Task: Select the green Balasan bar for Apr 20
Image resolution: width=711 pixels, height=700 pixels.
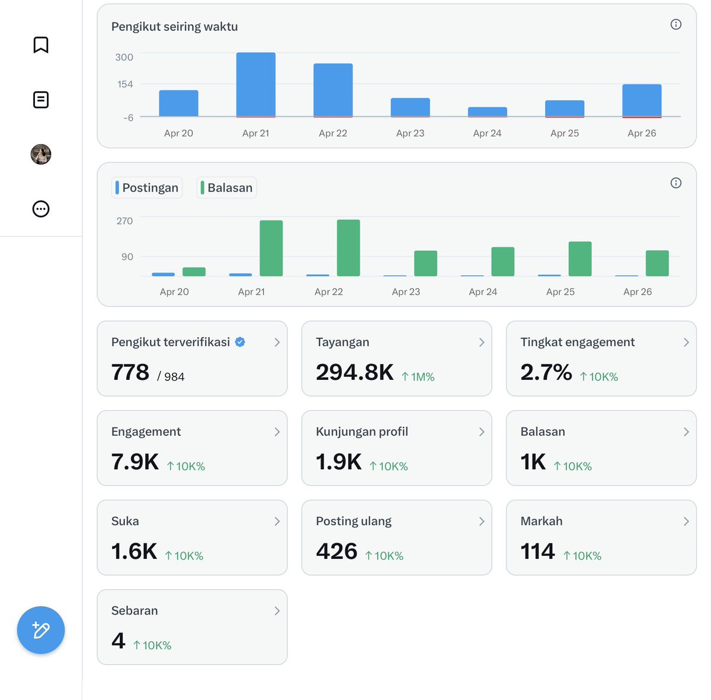Action: pos(194,272)
